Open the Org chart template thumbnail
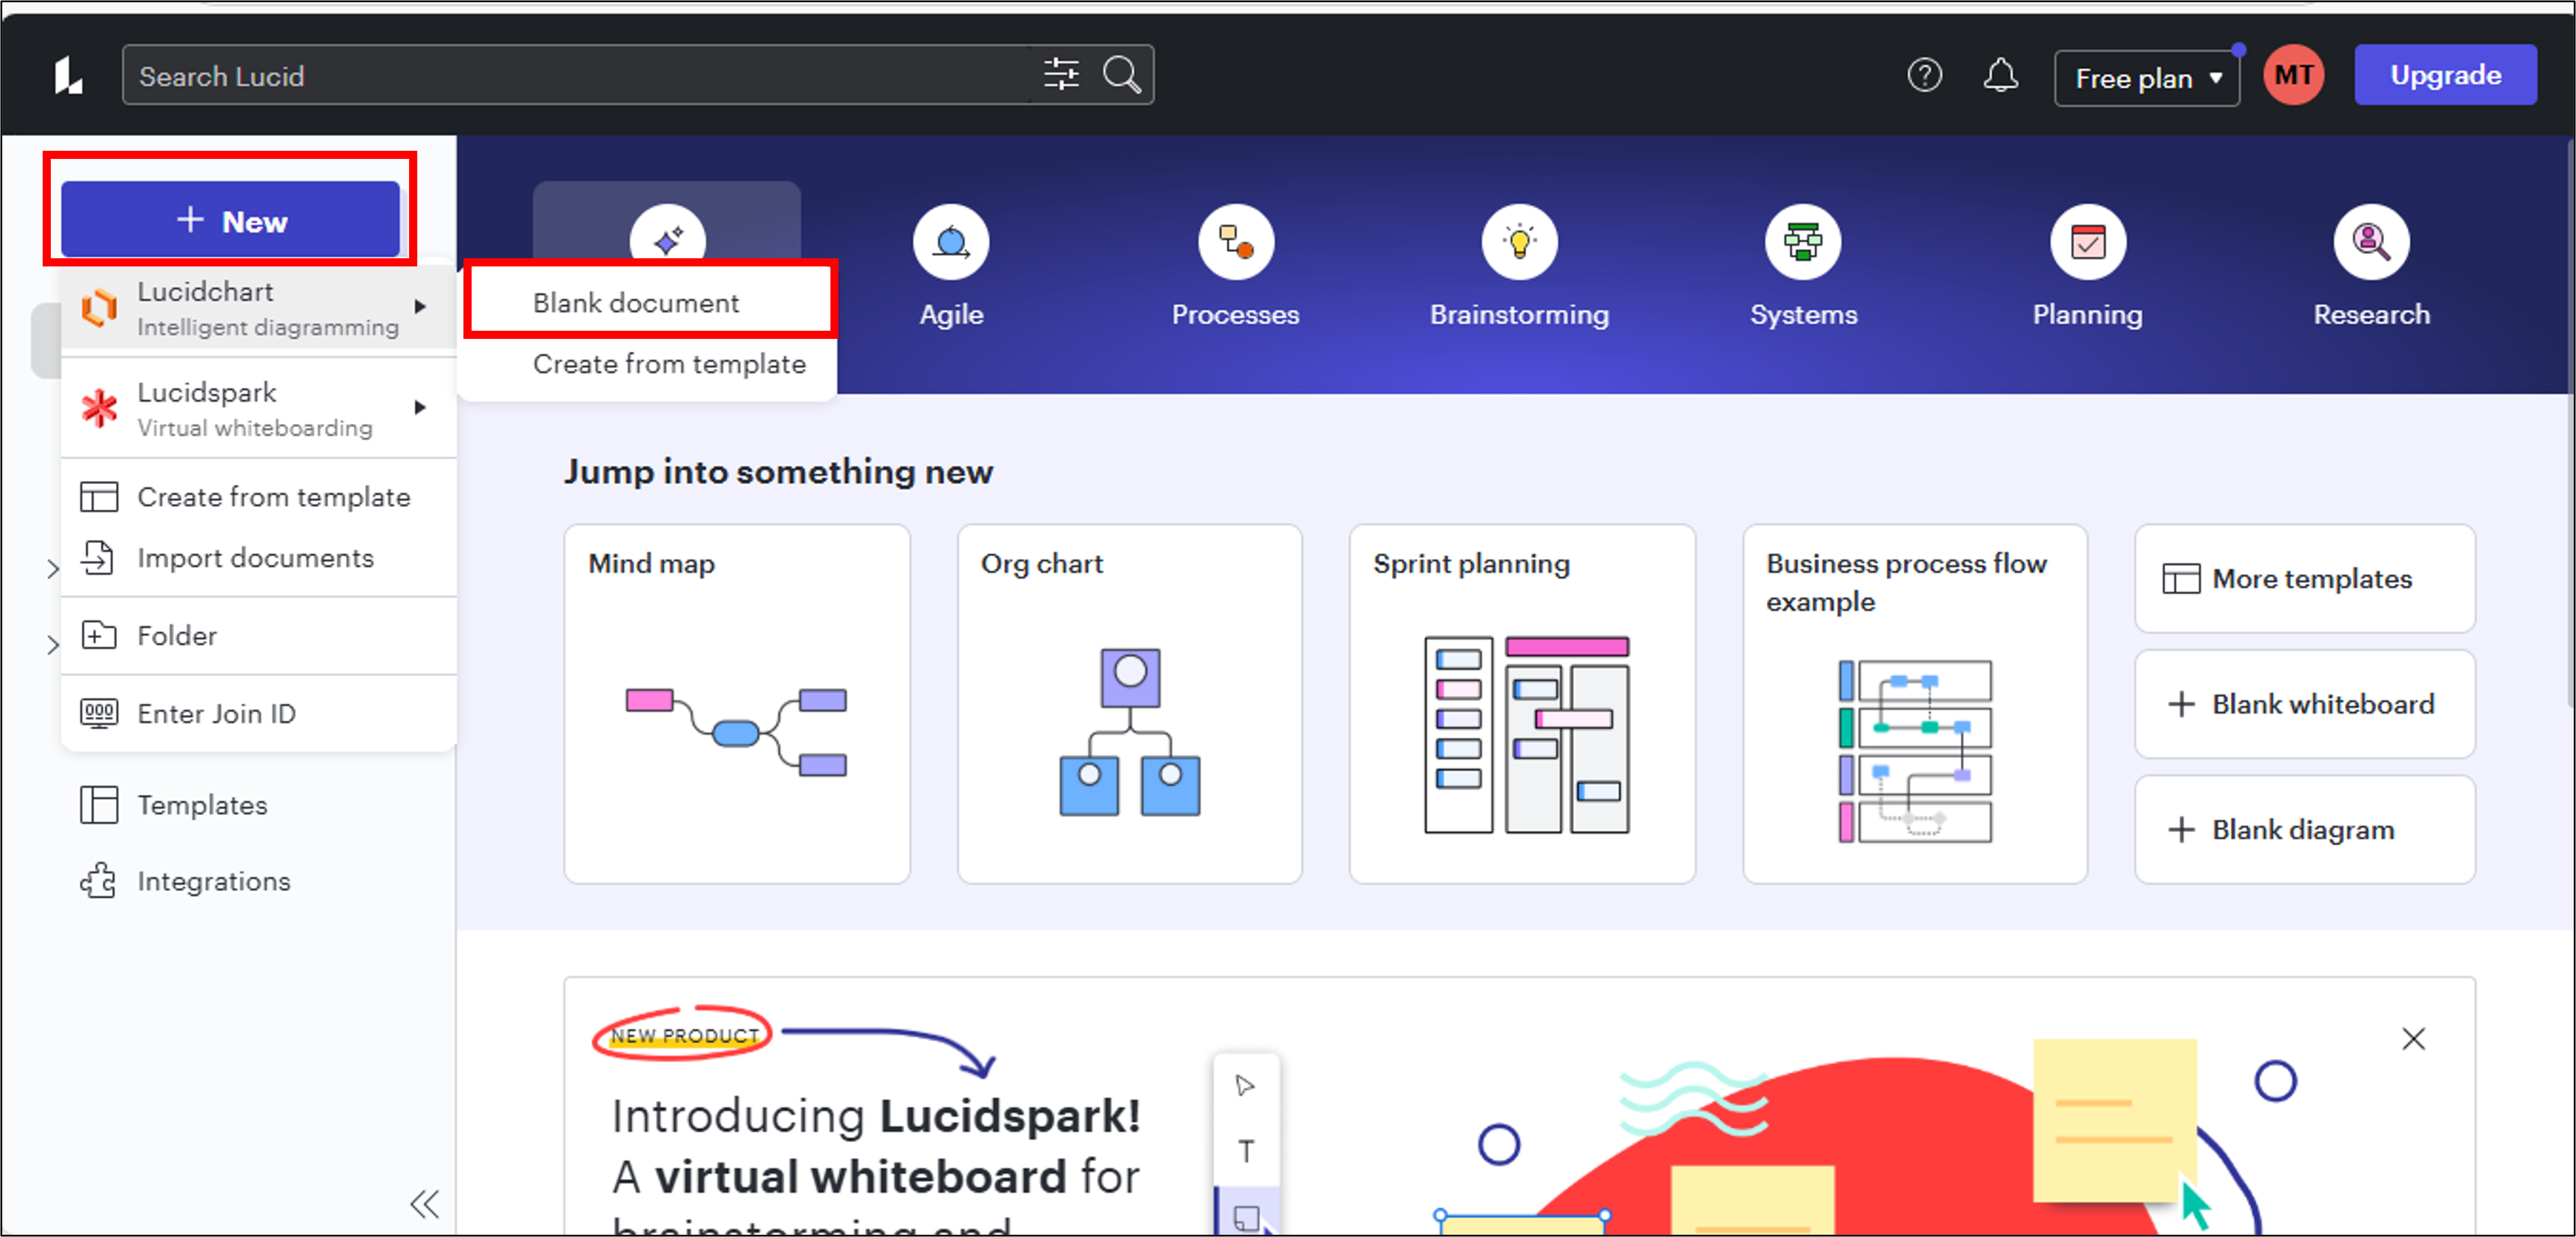Screen dimensions: 2576x1237 1129,704
